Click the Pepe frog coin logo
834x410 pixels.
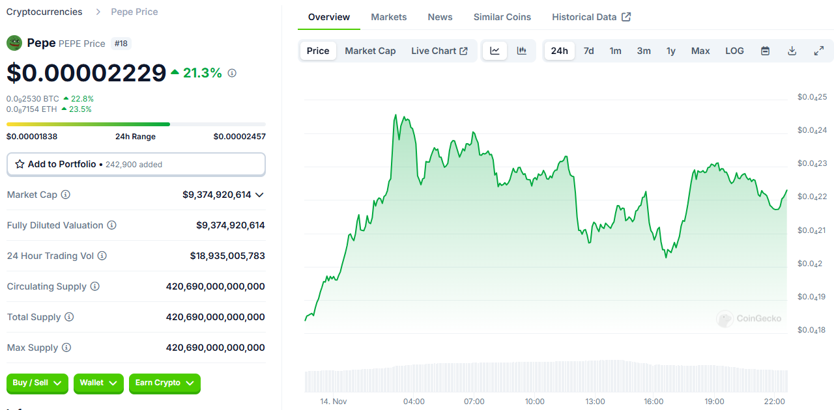[14, 44]
